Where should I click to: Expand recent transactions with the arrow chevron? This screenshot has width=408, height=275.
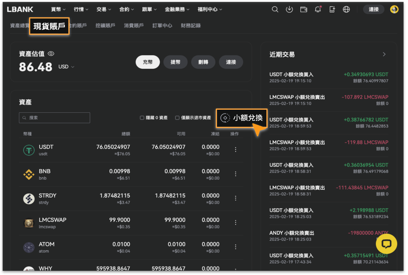point(384,54)
